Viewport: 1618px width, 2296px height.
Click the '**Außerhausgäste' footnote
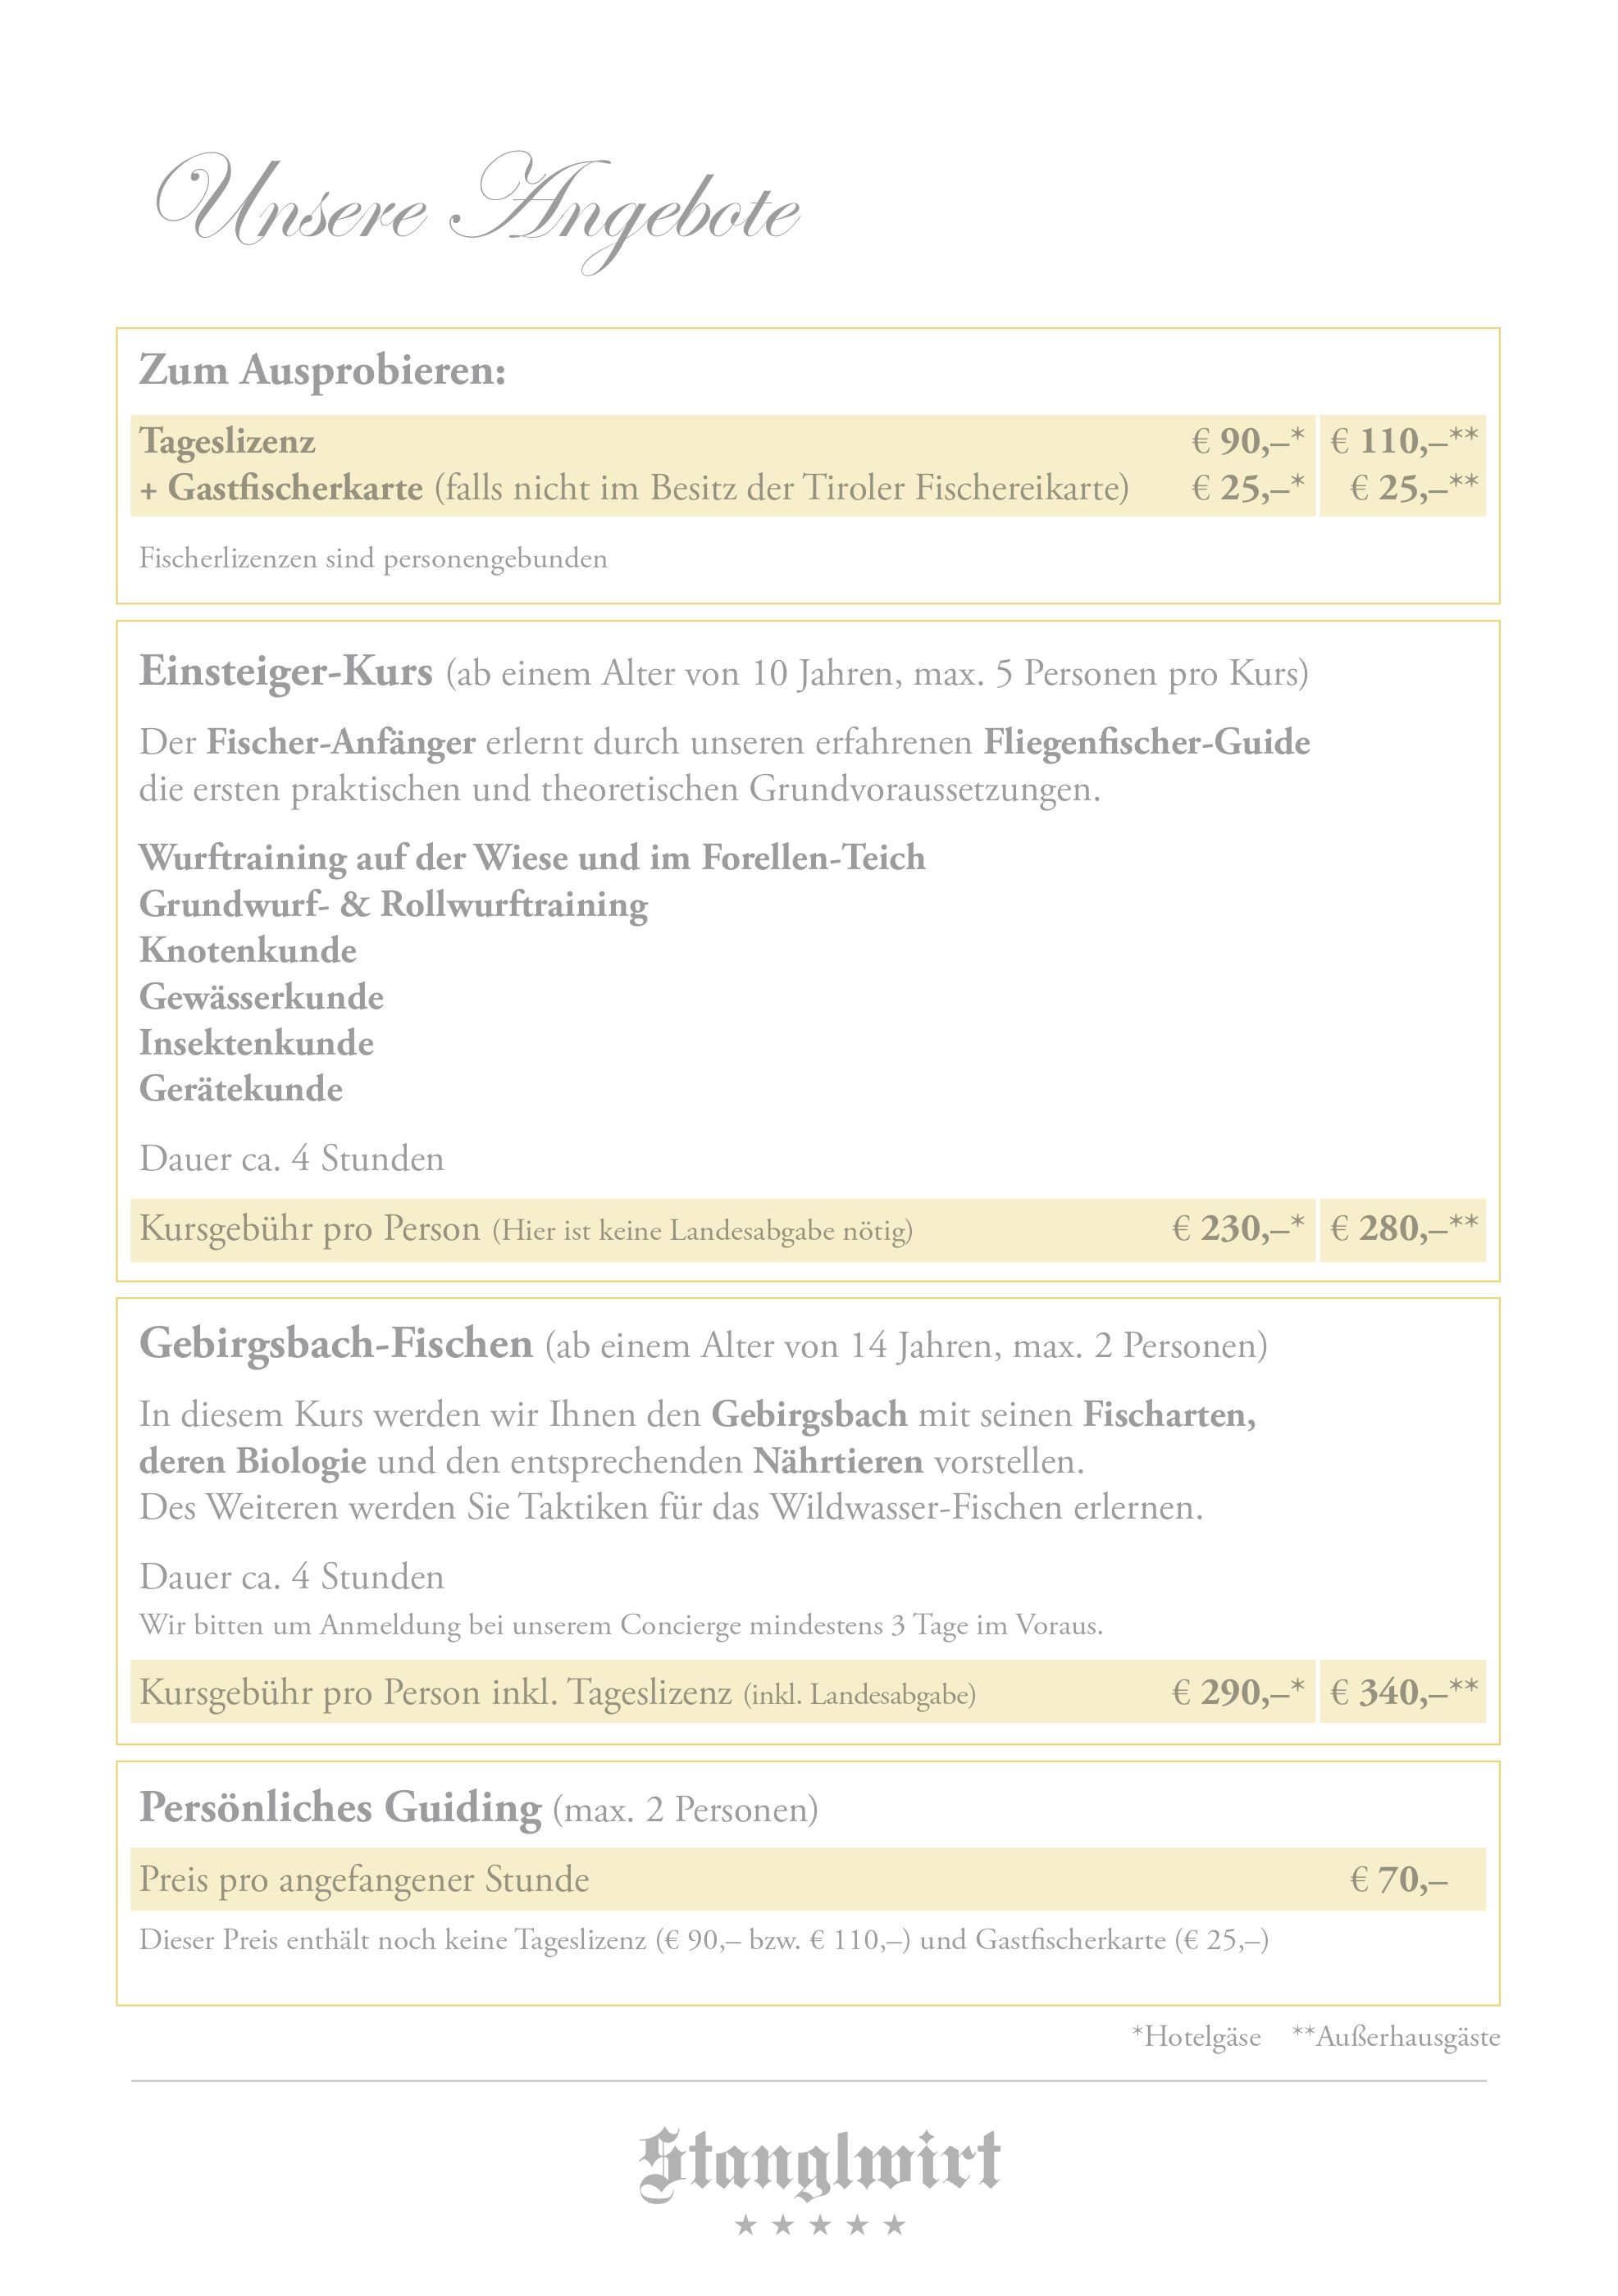[1396, 2037]
